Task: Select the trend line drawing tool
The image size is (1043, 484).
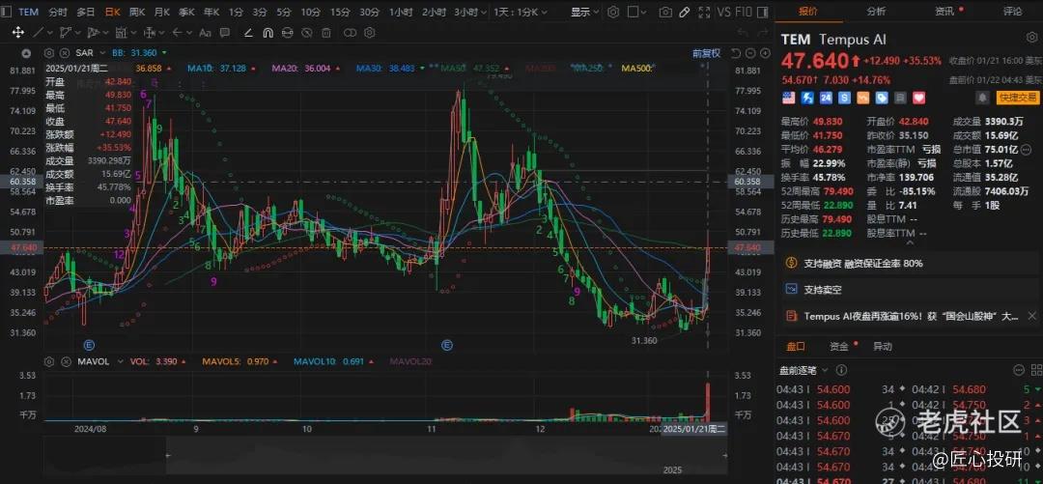Action: pyautogui.click(x=39, y=32)
